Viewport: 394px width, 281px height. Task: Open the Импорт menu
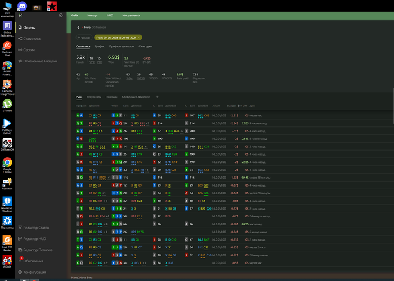click(x=92, y=15)
